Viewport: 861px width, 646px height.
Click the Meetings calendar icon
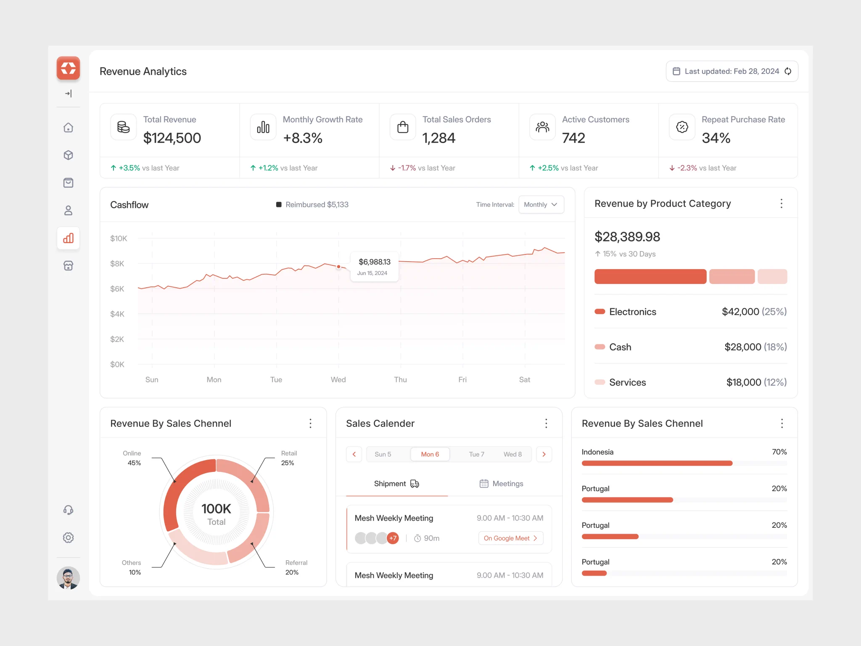[x=484, y=484]
